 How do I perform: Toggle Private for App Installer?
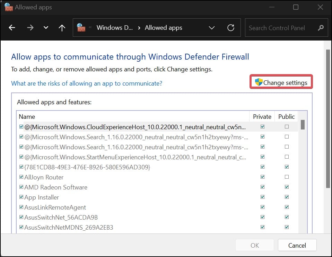263,197
